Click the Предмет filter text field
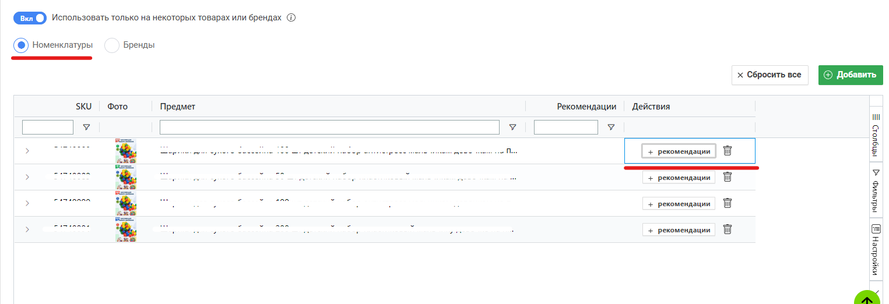Image resolution: width=889 pixels, height=304 pixels. pos(329,127)
